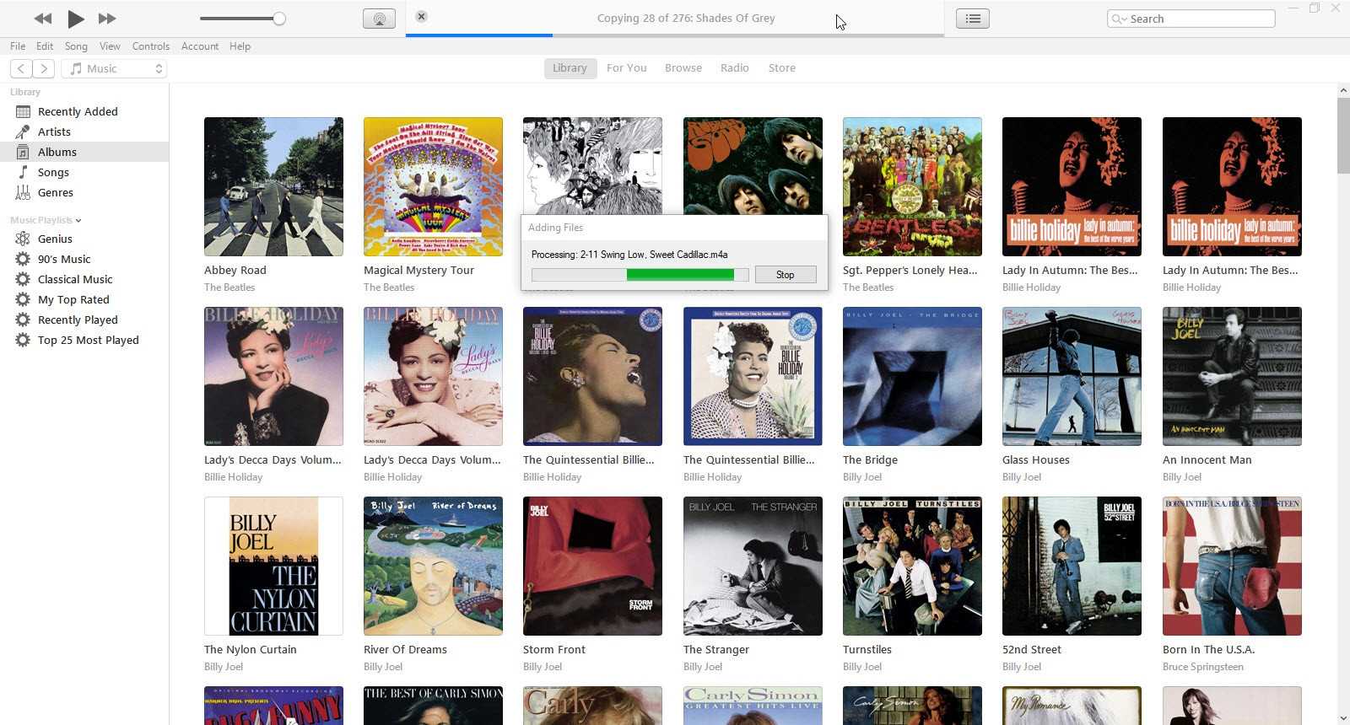Open the View menu
This screenshot has width=1350, height=725.
click(110, 46)
